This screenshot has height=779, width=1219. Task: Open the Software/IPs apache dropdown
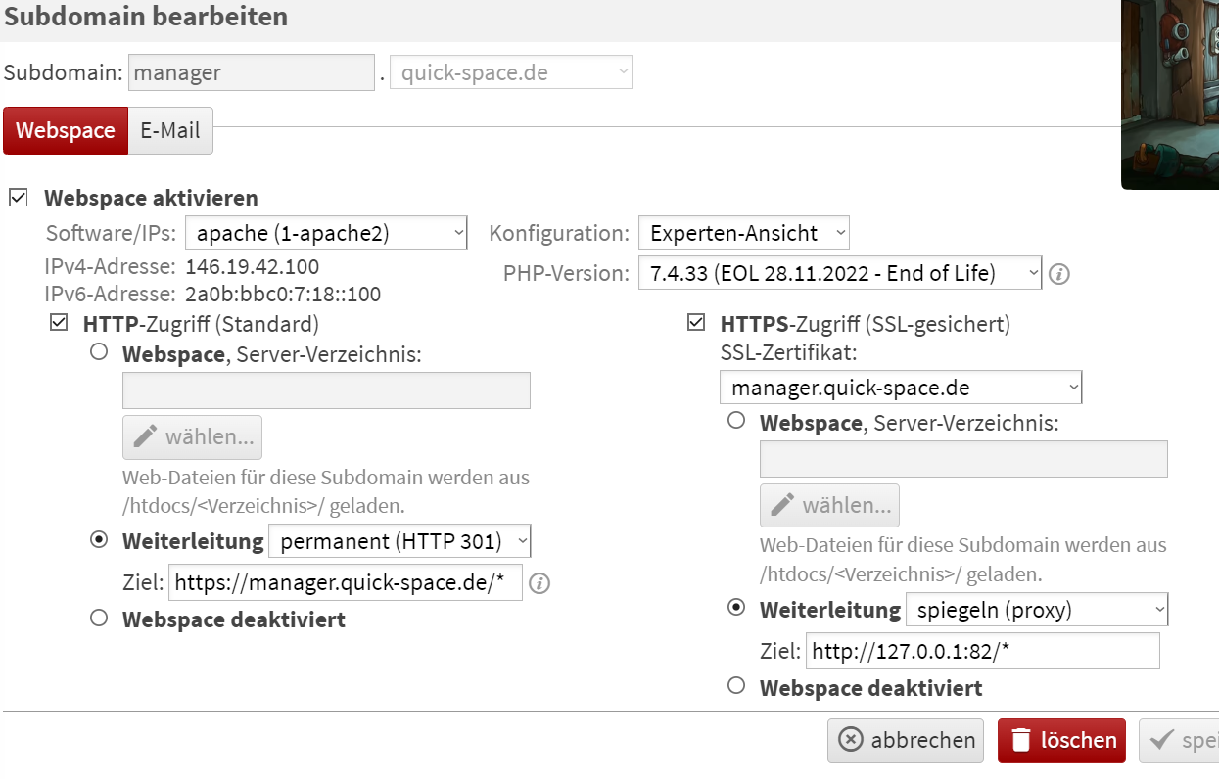(x=327, y=233)
